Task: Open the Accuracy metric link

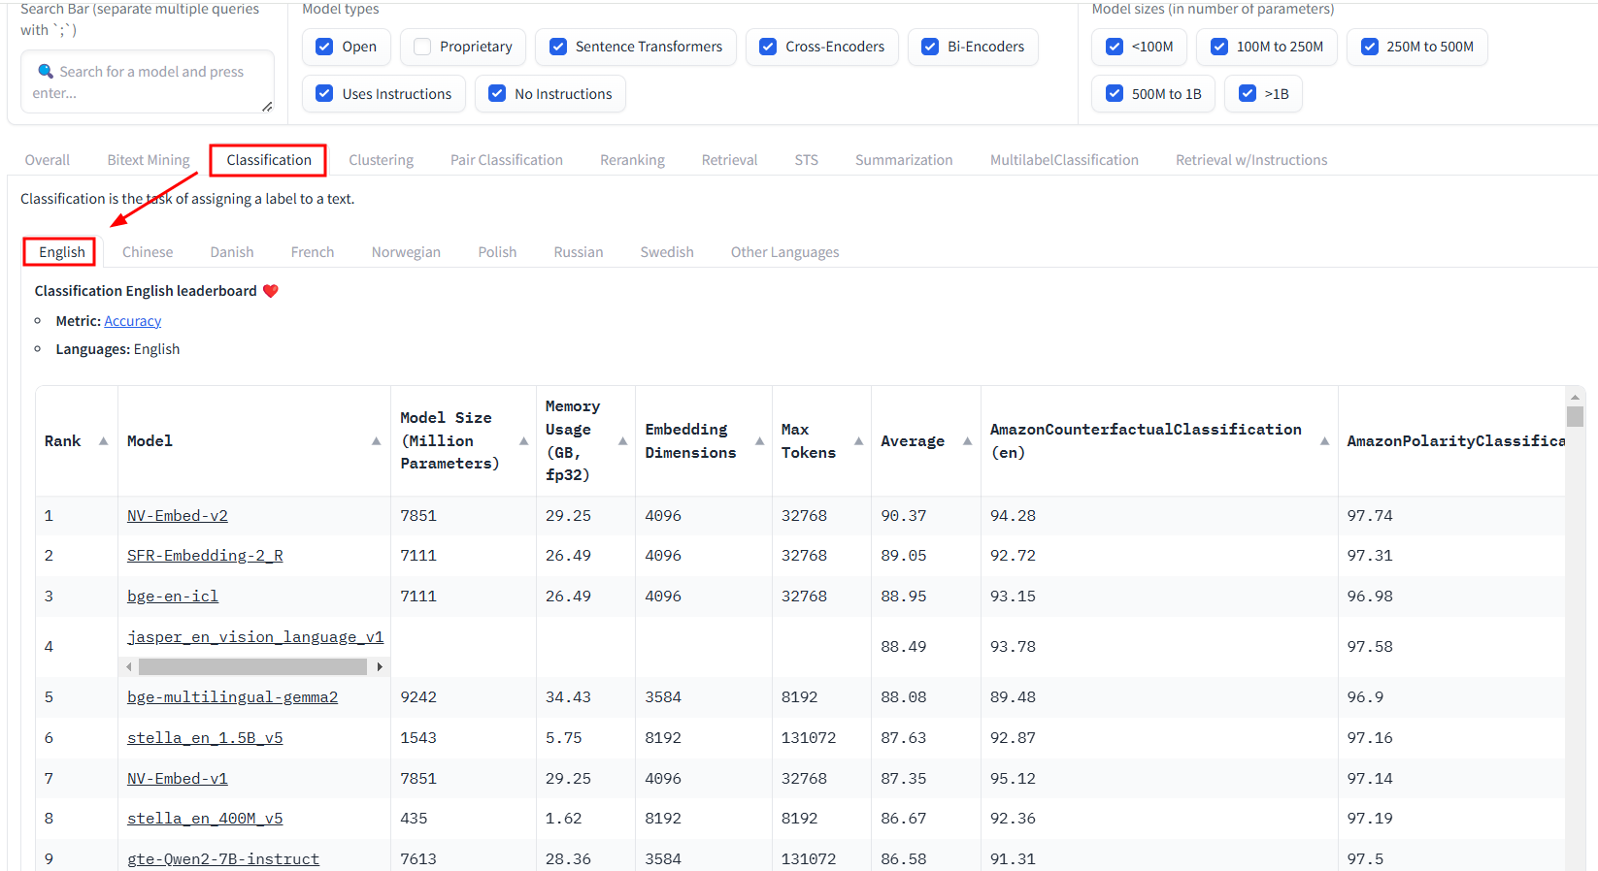Action: [133, 321]
